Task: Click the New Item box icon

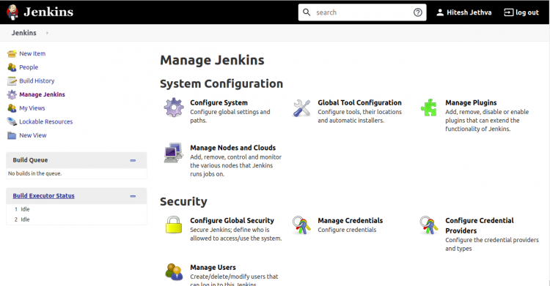Action: [12, 53]
